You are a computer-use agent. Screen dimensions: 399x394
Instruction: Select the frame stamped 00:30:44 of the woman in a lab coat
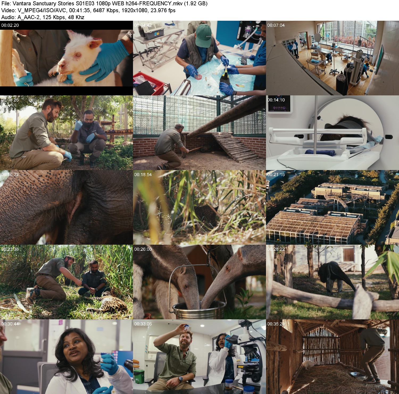(x=66, y=357)
